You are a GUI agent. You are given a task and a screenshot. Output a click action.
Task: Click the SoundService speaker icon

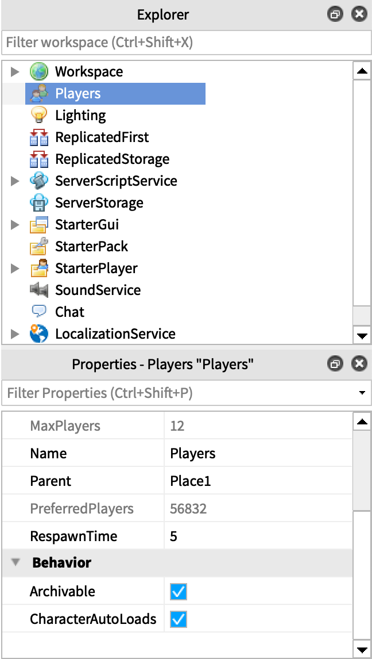pyautogui.click(x=38, y=290)
